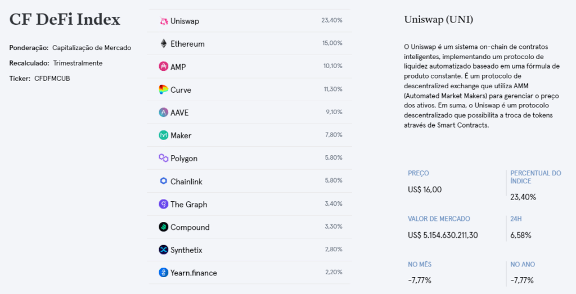
Task: Choose the Yearn.finance blue icon
Action: coord(164,273)
